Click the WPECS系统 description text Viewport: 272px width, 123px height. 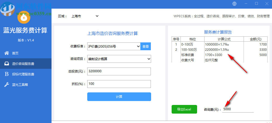pyautogui.click(x=222, y=16)
